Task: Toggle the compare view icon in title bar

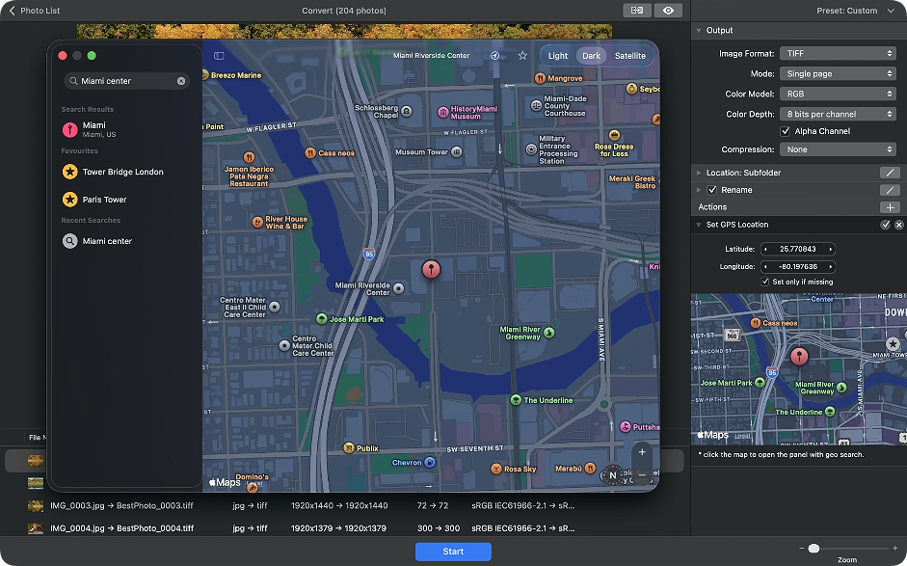Action: pyautogui.click(x=637, y=11)
